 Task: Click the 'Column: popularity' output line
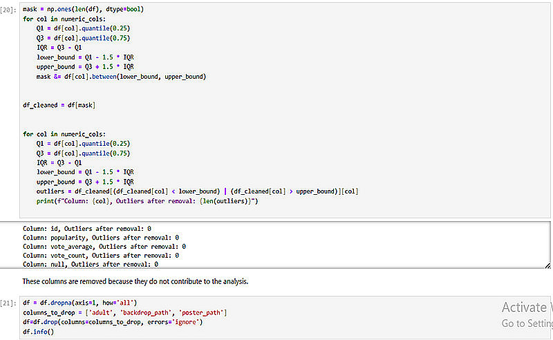(x=101, y=237)
